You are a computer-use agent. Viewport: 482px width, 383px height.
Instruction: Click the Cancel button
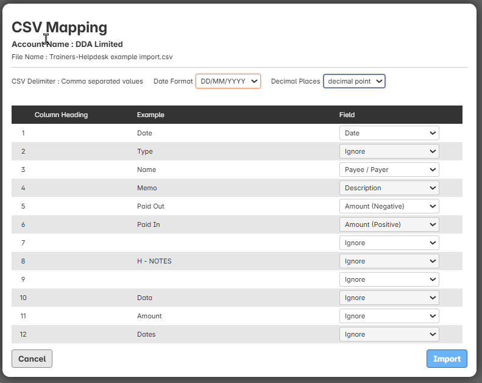tap(32, 359)
